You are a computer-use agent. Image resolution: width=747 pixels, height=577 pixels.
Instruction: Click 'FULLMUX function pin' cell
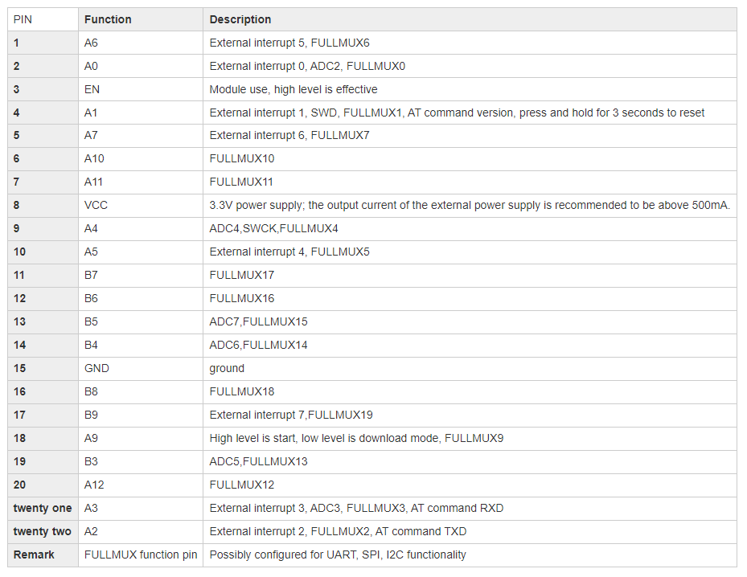tap(141, 554)
